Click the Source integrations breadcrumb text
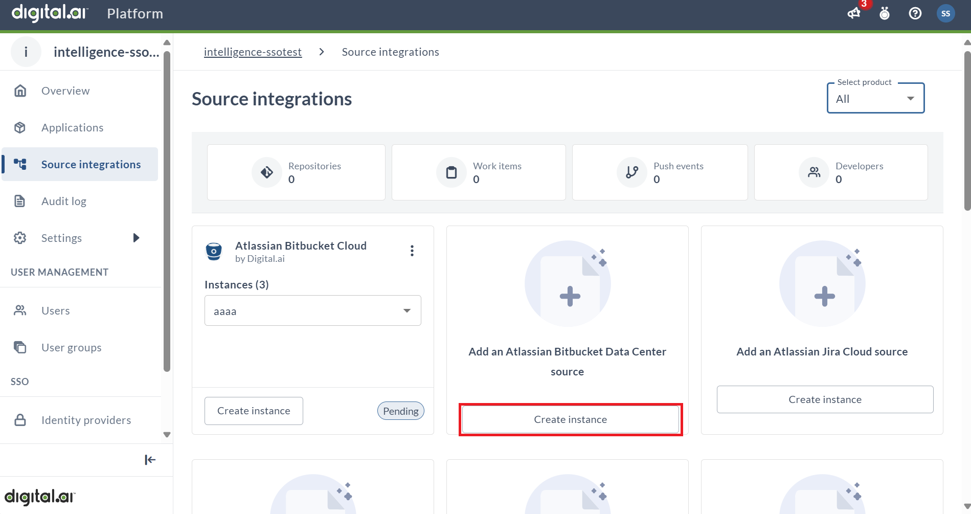The width and height of the screenshot is (971, 514). tap(390, 52)
